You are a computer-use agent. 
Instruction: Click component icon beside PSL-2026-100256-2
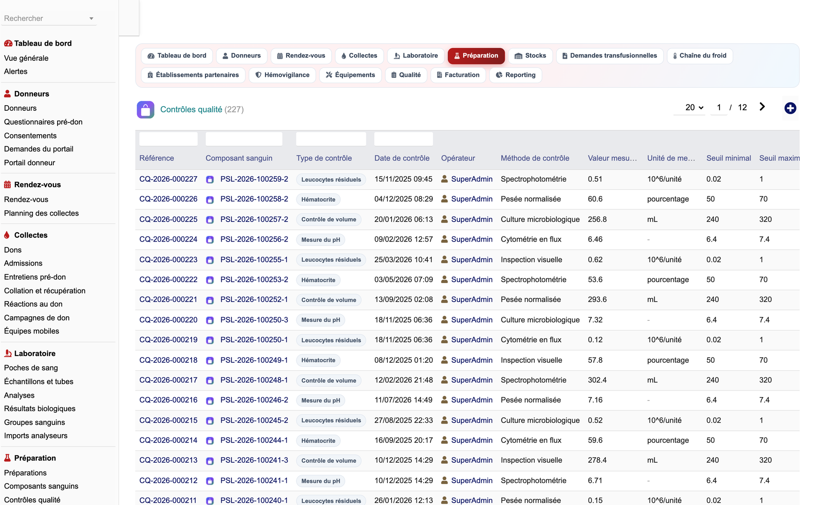click(210, 240)
